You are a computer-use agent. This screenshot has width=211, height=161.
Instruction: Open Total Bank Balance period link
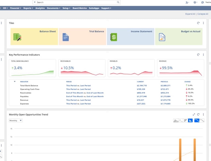tap(78, 85)
